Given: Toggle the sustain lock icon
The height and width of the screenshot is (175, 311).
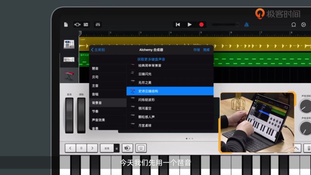Looking at the screenshot, I should [x=117, y=148].
